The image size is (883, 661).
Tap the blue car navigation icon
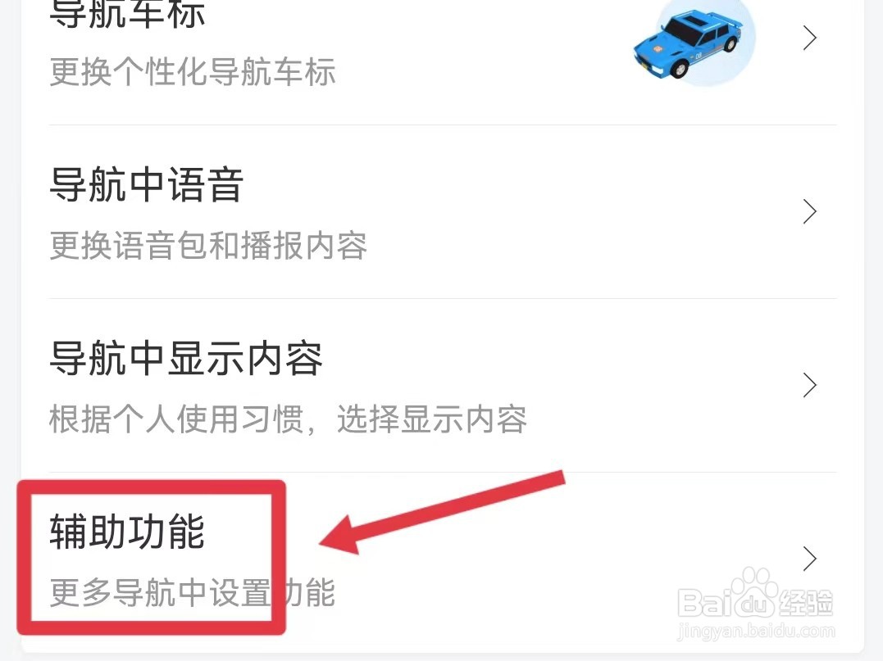pos(687,44)
